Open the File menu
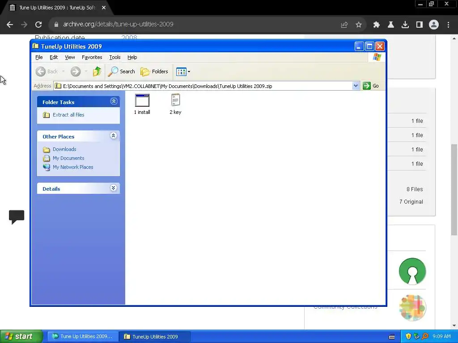The width and height of the screenshot is (458, 343). click(x=39, y=57)
